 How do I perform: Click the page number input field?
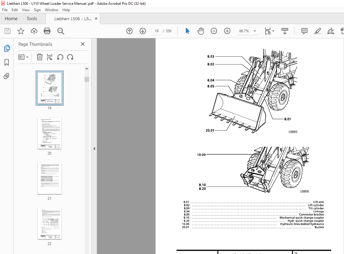point(157,31)
